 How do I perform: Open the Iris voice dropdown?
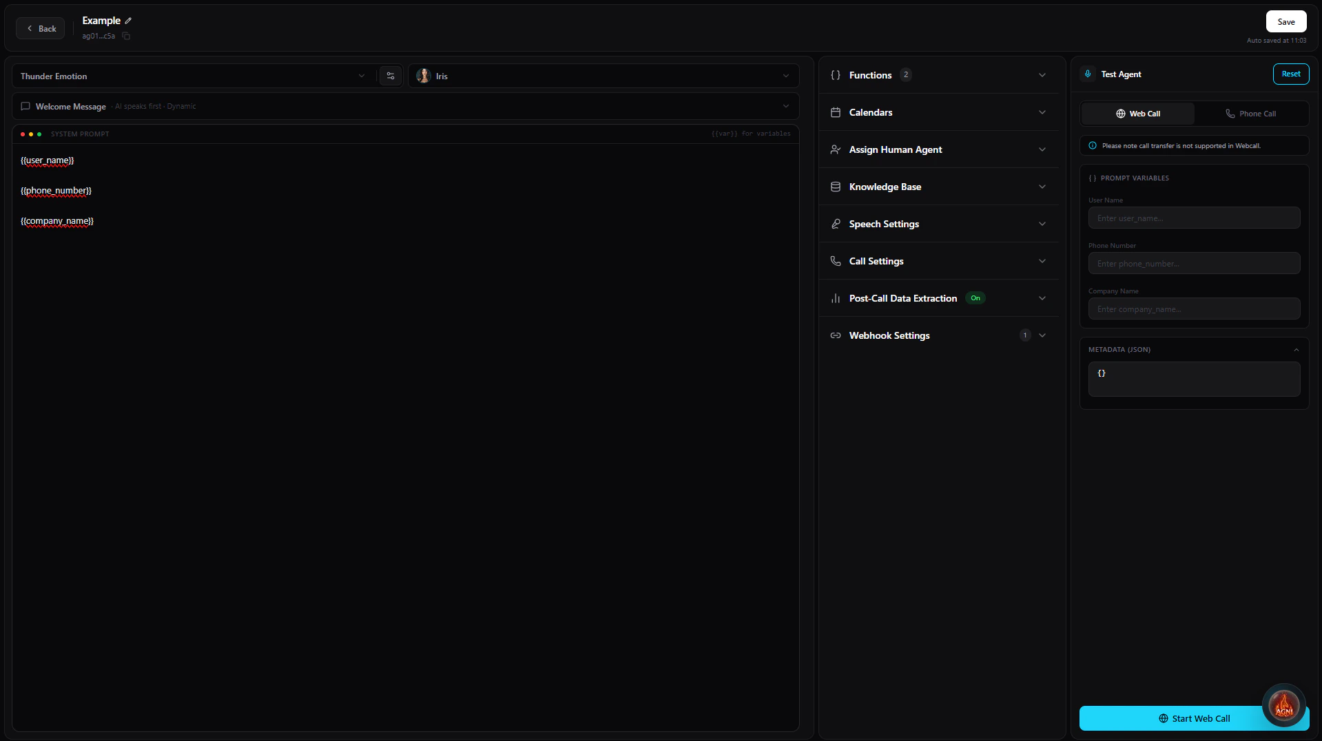(603, 76)
